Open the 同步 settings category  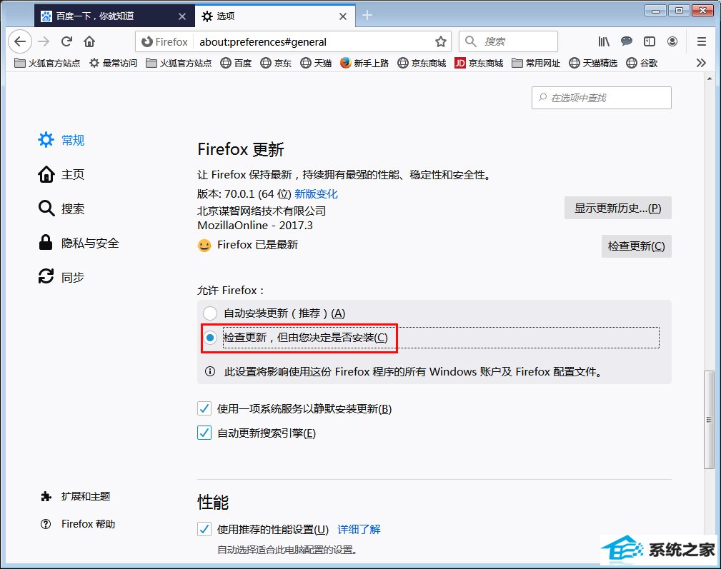(x=61, y=278)
